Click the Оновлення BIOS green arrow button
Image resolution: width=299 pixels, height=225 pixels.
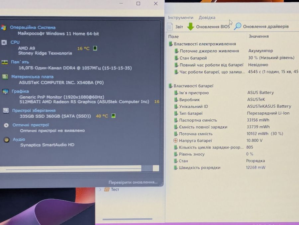[x=208, y=27]
